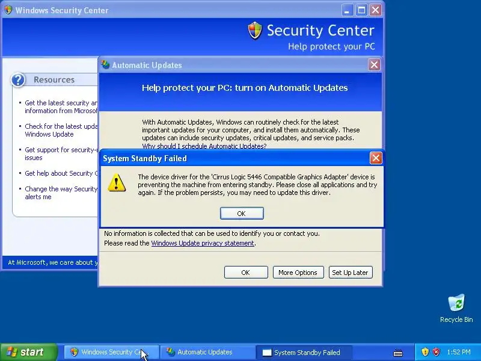Click the 'At Microsoft, we care about' footer text

point(52,262)
